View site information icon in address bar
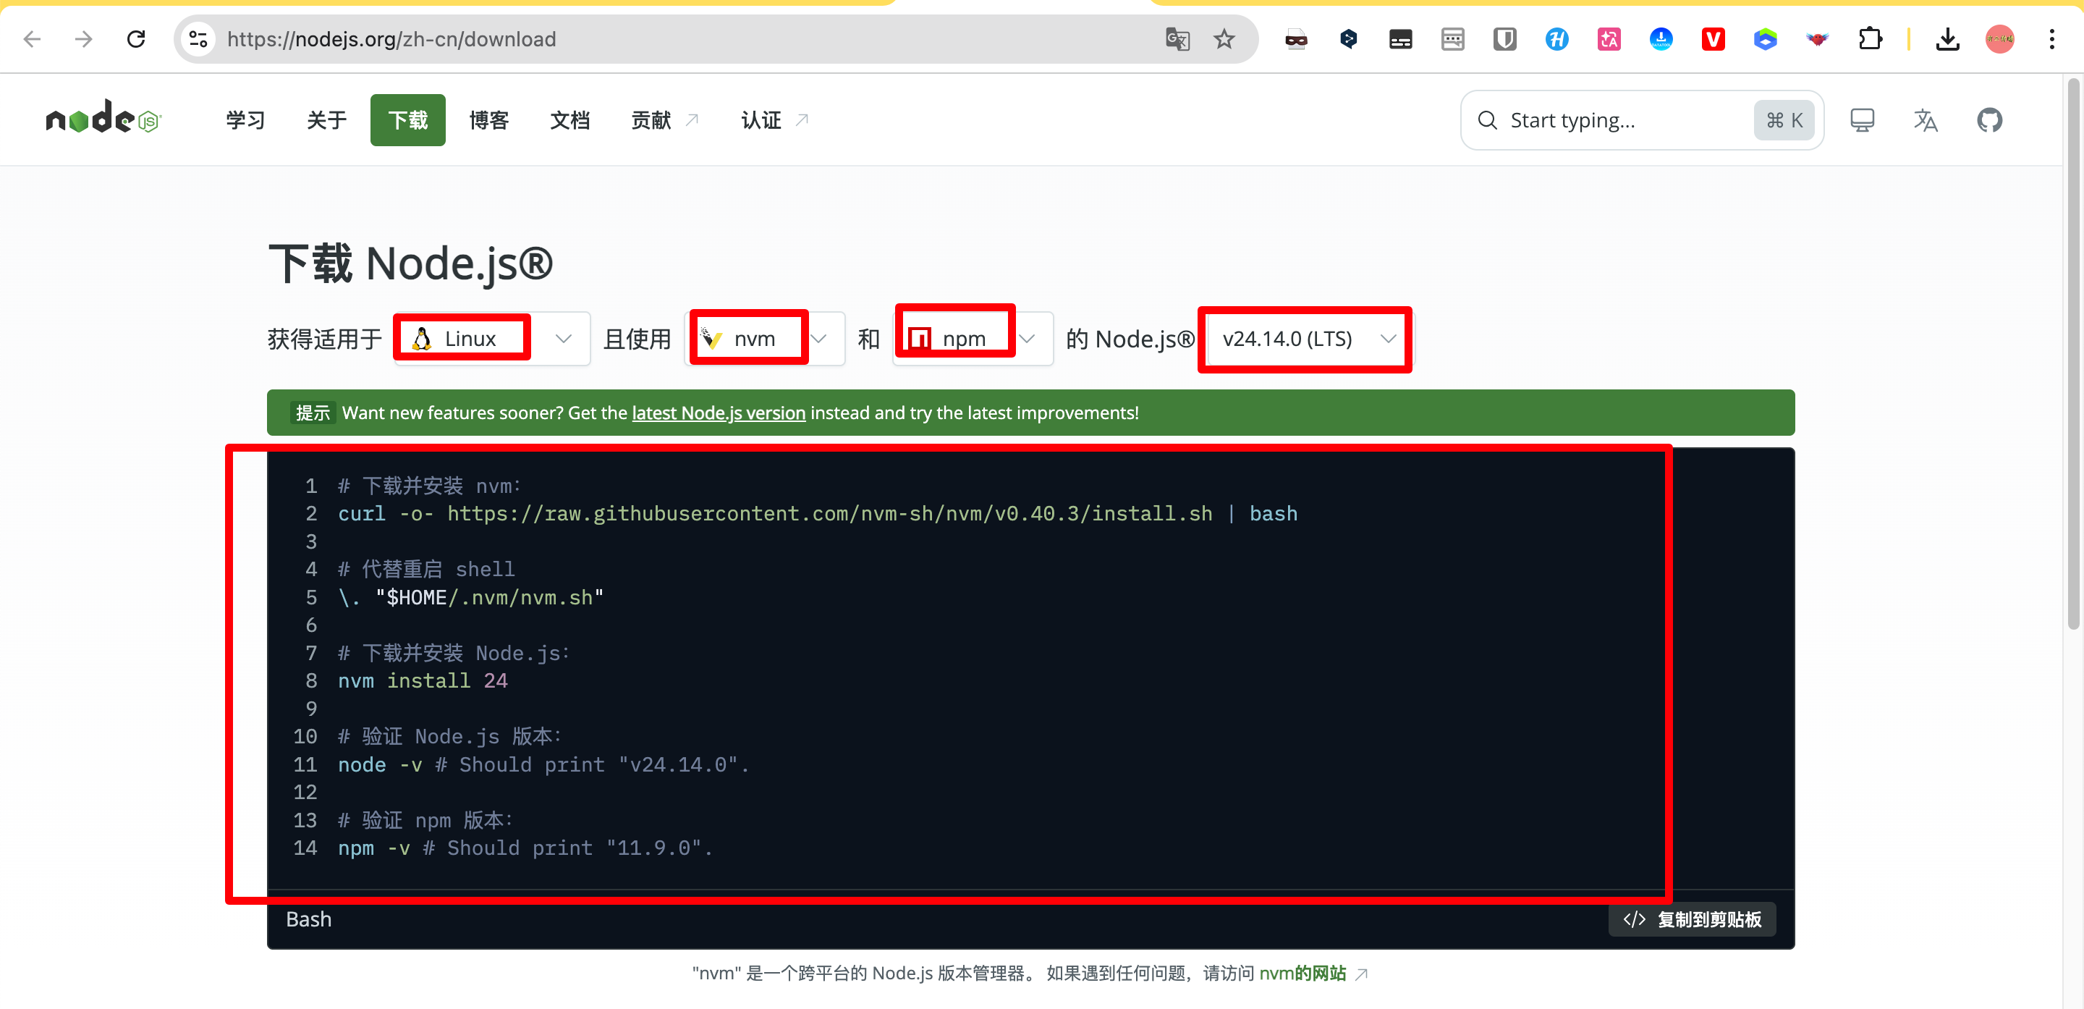This screenshot has width=2084, height=1009. pos(198,39)
